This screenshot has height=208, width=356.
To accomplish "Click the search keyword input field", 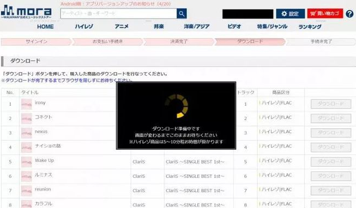I will [118, 14].
